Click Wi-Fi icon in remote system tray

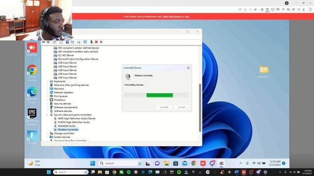tap(254, 163)
